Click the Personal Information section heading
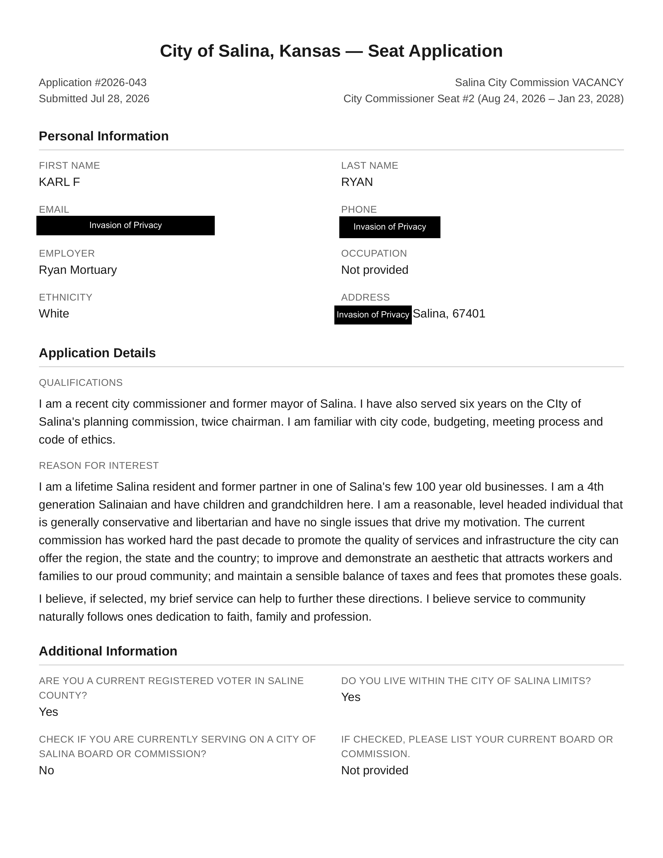The height and width of the screenshot is (858, 663). tap(104, 136)
